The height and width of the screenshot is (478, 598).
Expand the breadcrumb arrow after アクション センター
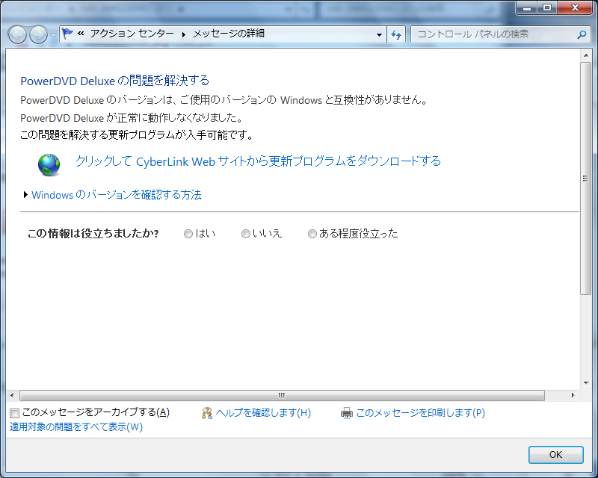(183, 34)
